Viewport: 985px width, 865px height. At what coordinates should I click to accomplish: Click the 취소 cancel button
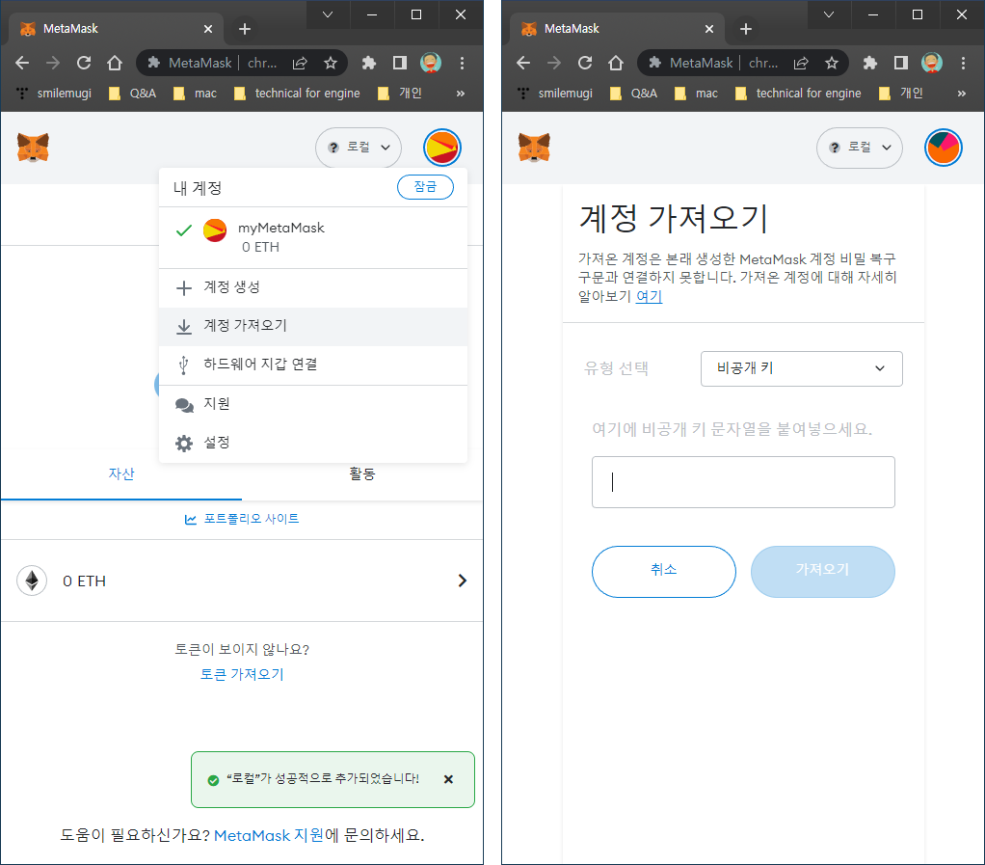pos(664,572)
